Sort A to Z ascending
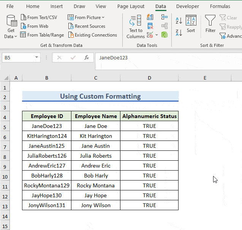This screenshot has height=230, width=242. (179, 21)
